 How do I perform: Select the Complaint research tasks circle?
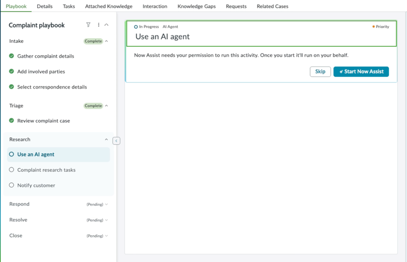[11, 169]
